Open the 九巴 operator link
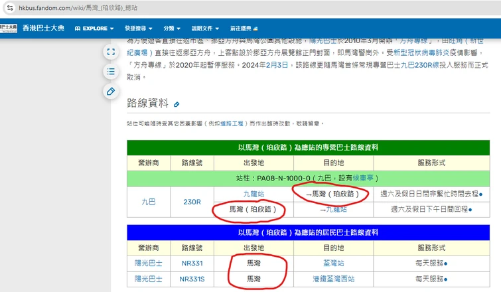 (x=149, y=202)
